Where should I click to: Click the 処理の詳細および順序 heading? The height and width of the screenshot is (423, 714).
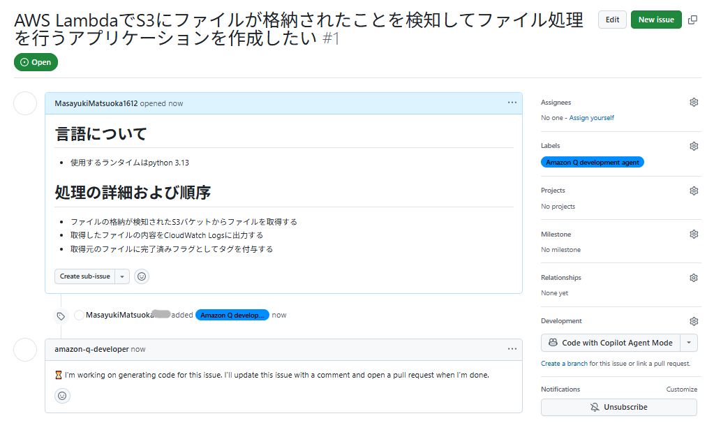(x=133, y=193)
